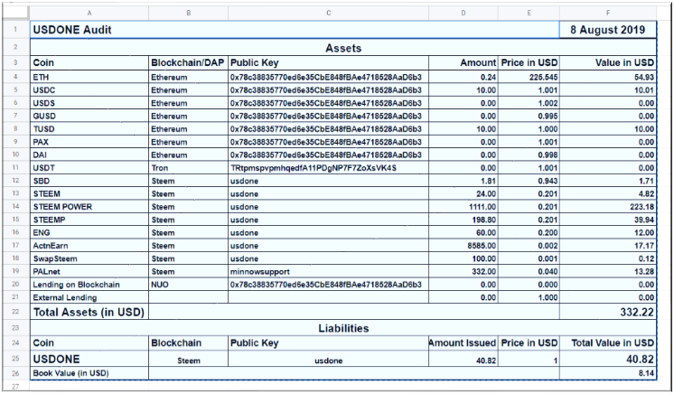
Task: Select the 'Book Value (in USD)' cell
Action: 89,373
